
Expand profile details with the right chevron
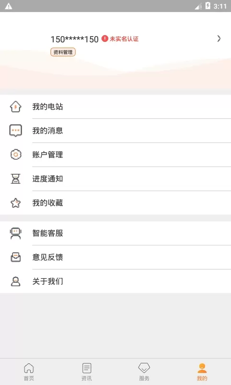tap(218, 38)
